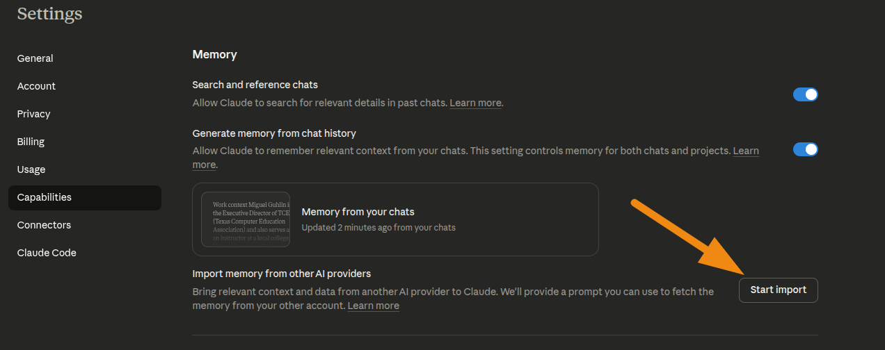Click the Memory section heading
The width and height of the screenshot is (885, 350).
(214, 54)
